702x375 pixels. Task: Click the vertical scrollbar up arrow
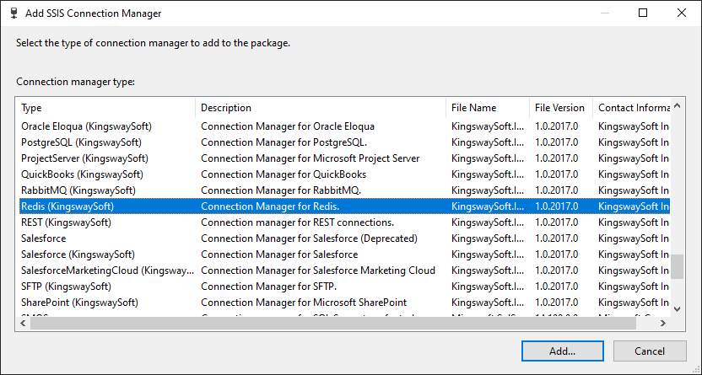tap(677, 106)
